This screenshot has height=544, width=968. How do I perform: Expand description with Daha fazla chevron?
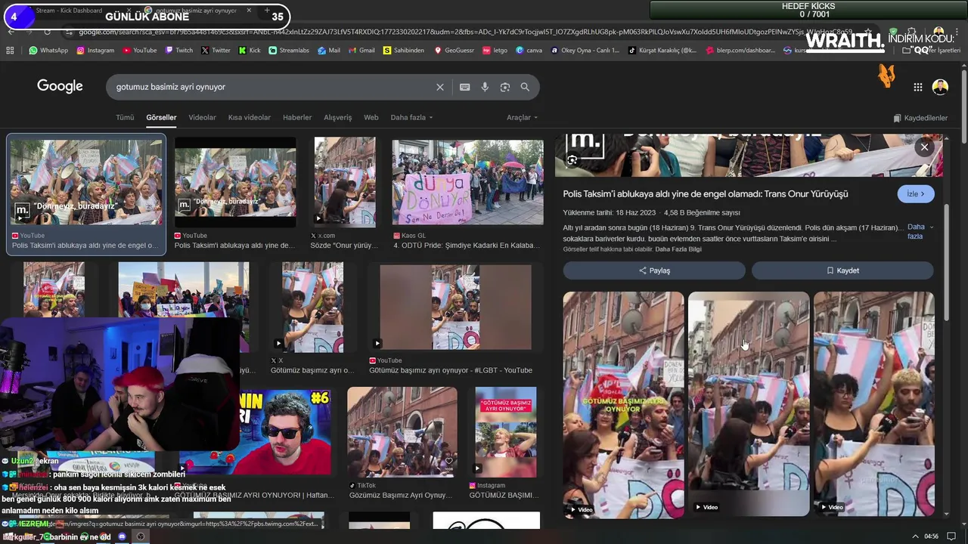[920, 231]
